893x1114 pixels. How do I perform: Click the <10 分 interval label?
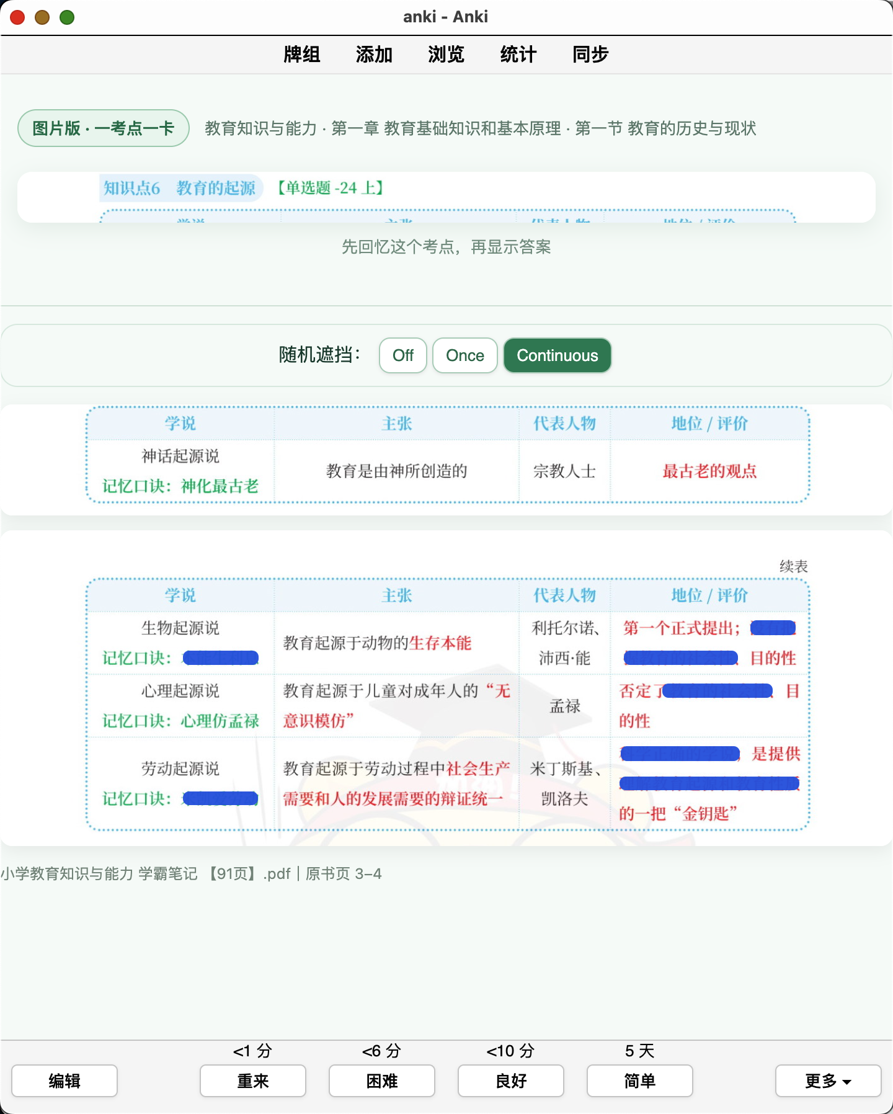coord(510,1051)
